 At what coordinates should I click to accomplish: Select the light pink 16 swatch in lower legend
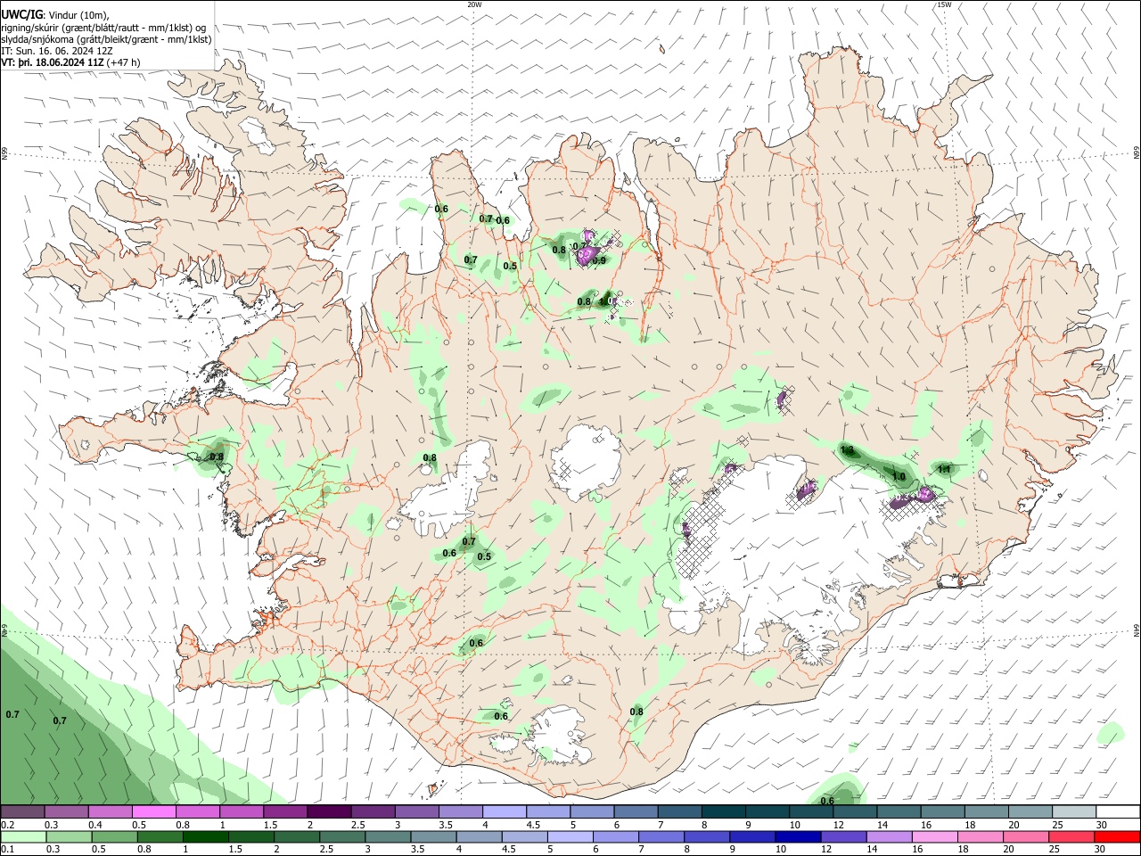pos(935,836)
